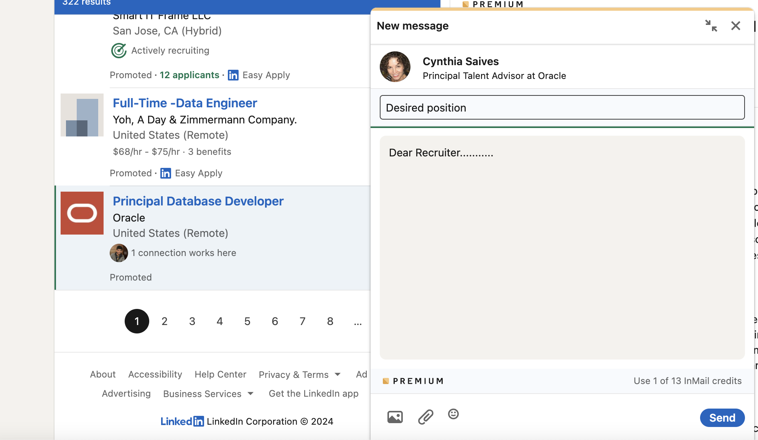Image resolution: width=758 pixels, height=440 pixels.
Task: Click Cynthia Saives profile photo
Action: [395, 67]
